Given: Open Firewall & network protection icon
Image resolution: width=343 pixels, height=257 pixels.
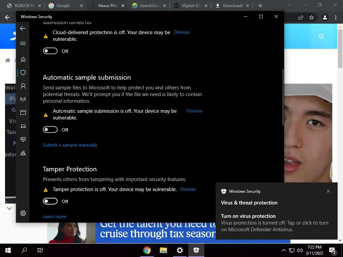Looking at the screenshot, I should 23,99.
